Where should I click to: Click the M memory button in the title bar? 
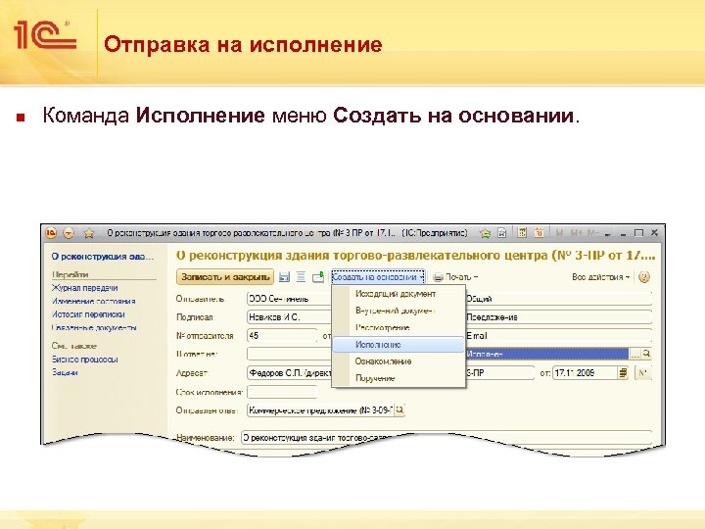tap(559, 233)
